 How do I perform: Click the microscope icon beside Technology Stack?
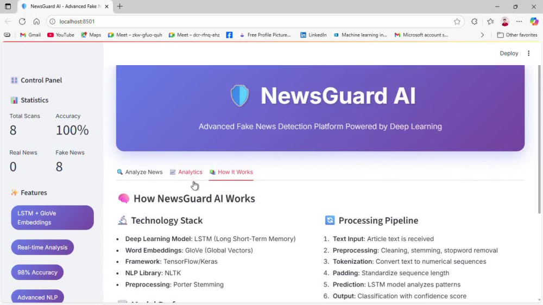click(x=123, y=220)
